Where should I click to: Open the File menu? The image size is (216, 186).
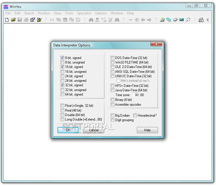8,13
